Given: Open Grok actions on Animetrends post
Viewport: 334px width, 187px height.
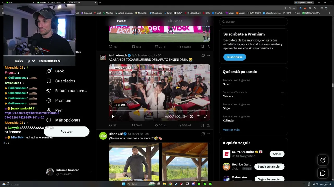Looking at the screenshot, I should tap(203, 55).
